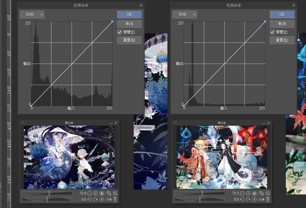
Task: Open RGB channel dropdown in left curve dialog
Action: coord(32,14)
